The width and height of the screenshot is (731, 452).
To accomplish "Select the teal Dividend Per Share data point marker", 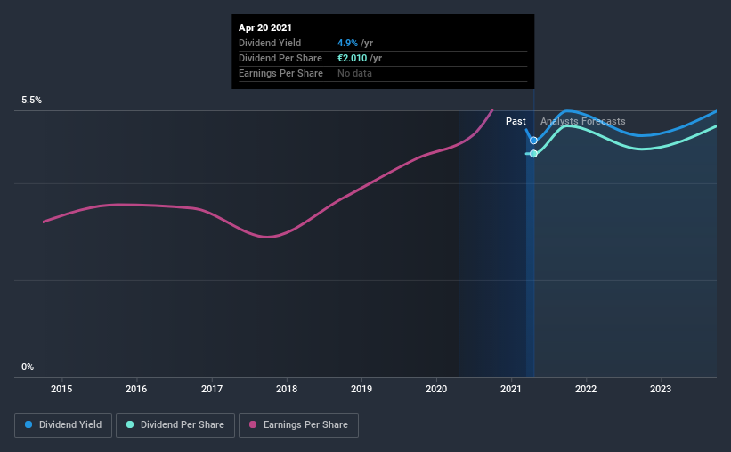I will click(x=533, y=154).
